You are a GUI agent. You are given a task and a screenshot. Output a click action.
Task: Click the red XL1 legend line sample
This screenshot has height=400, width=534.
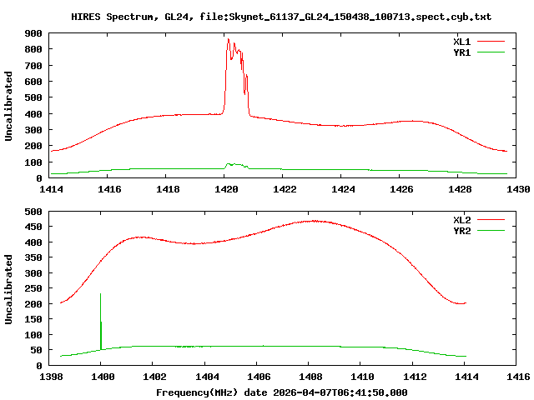(491, 42)
